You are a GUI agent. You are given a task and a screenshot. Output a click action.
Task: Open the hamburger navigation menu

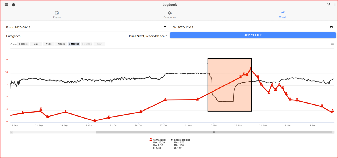[x=6, y=5]
